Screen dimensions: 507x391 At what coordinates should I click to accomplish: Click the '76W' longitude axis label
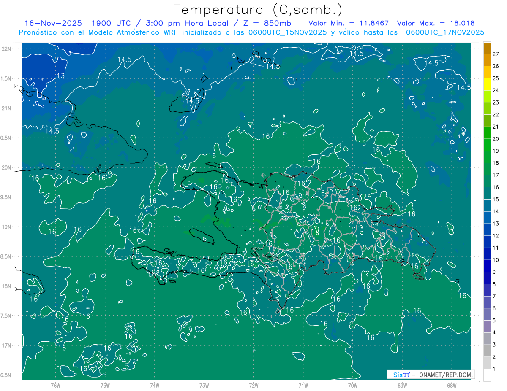55,385
